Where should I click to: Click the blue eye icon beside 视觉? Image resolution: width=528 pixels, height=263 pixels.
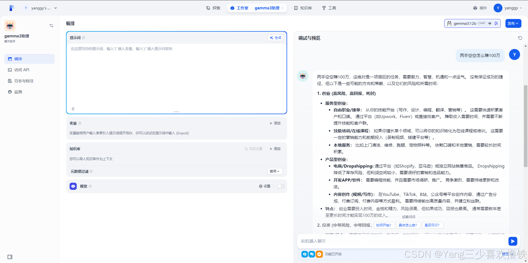click(x=73, y=186)
